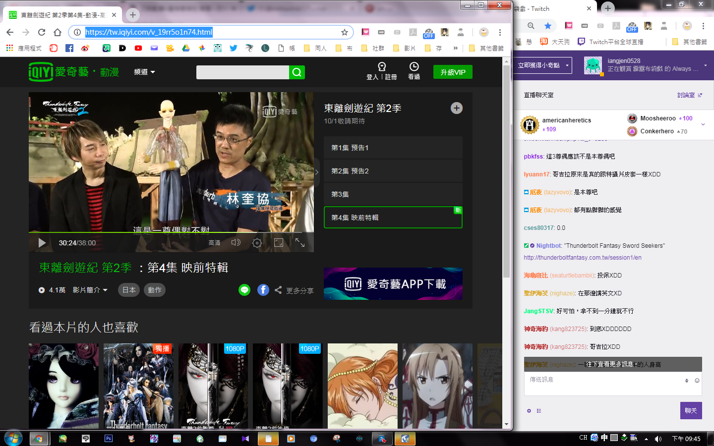The width and height of the screenshot is (714, 446).
Task: Open the thunderboltfantasy.com.tw chat link
Action: pos(583,258)
